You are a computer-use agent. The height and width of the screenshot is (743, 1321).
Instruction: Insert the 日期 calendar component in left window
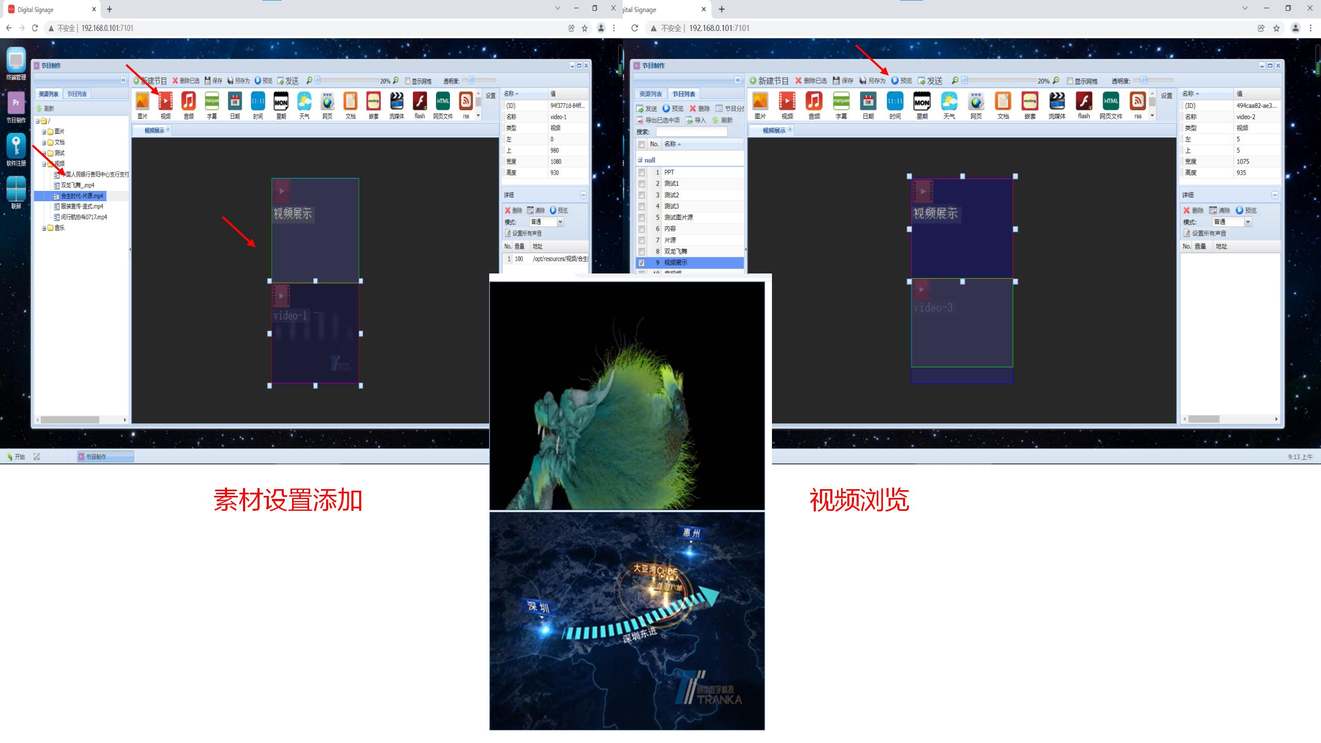[x=235, y=101]
